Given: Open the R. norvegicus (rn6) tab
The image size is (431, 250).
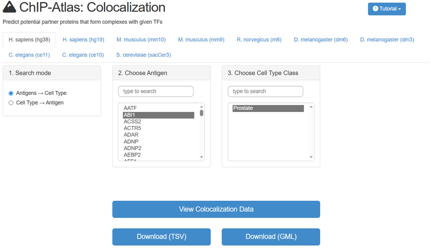Looking at the screenshot, I should (259, 40).
